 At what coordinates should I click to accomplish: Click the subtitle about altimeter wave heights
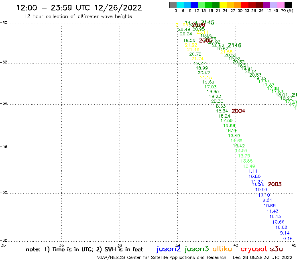coord(78,16)
